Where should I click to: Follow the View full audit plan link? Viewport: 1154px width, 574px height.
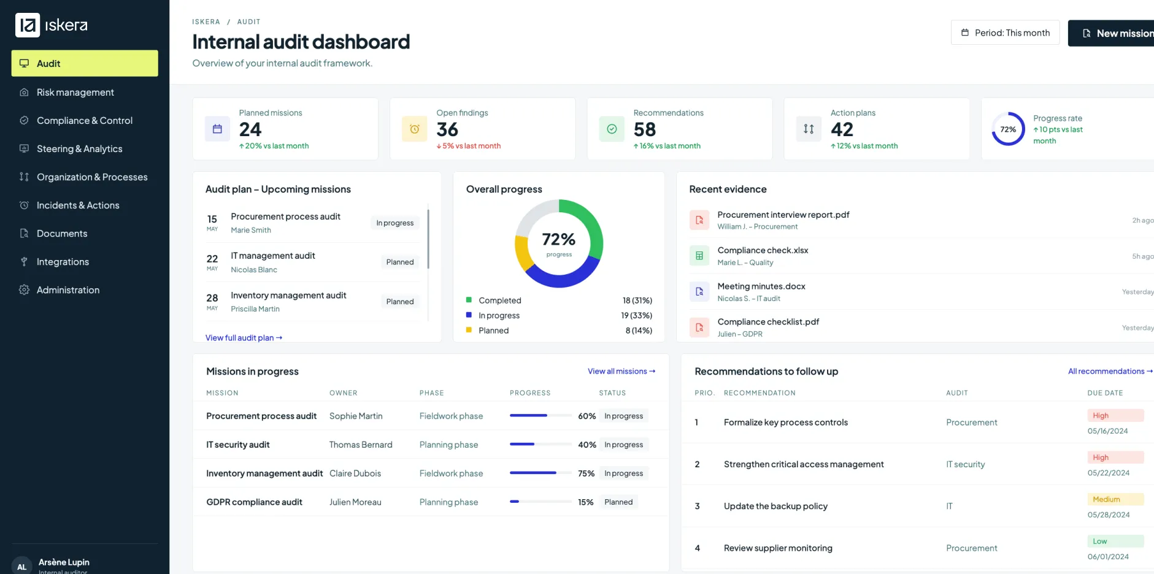click(244, 338)
